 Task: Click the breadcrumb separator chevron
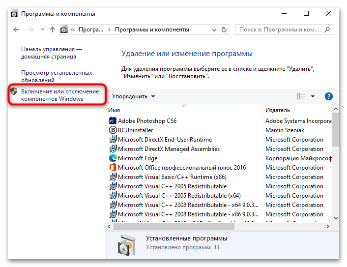(x=109, y=30)
